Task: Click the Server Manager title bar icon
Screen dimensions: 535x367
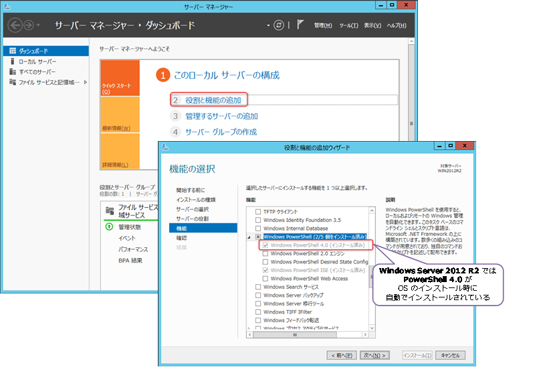Action: (x=7, y=6)
